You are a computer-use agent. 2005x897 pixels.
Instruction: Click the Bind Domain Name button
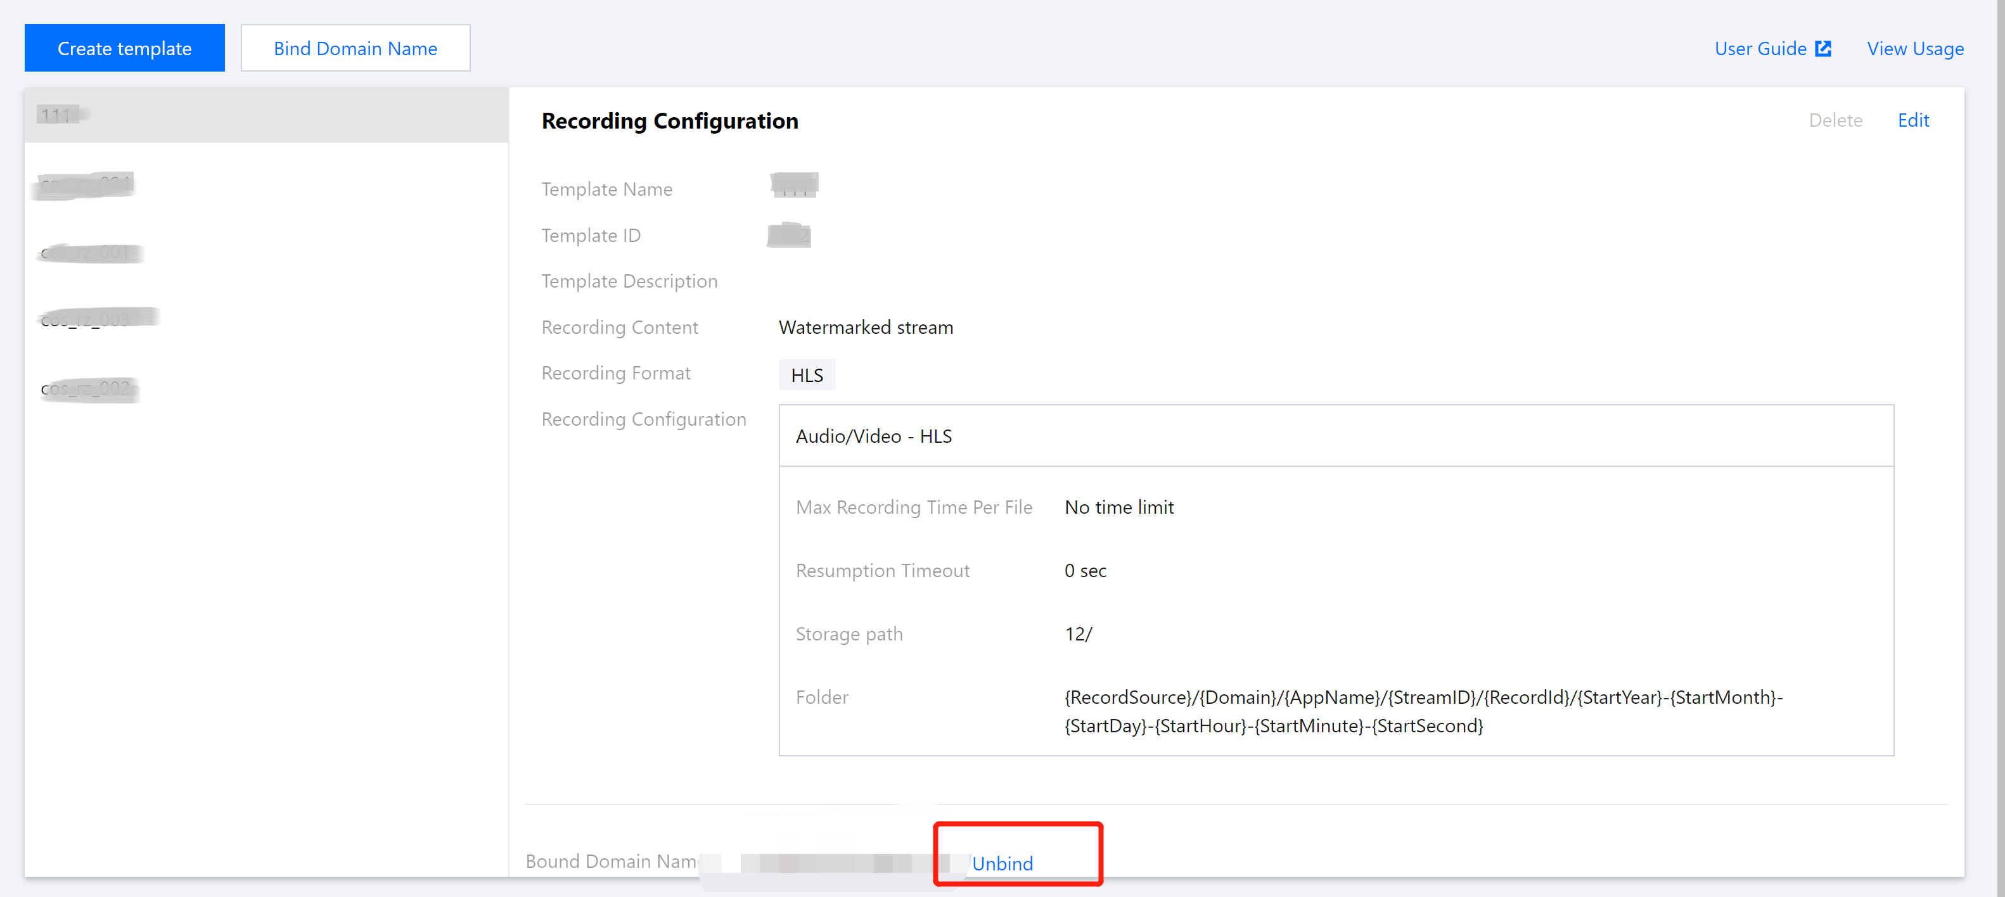355,48
